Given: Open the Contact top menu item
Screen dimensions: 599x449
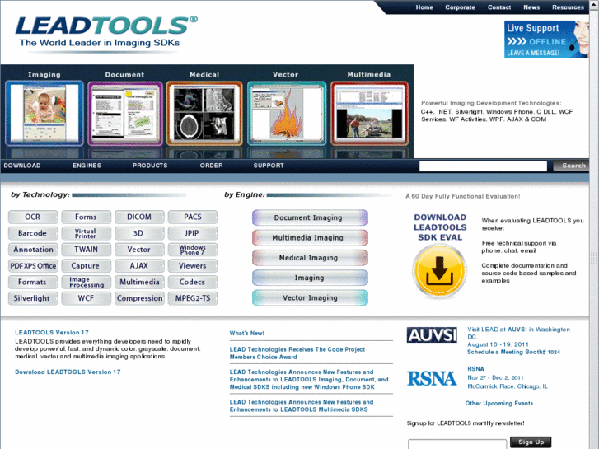Looking at the screenshot, I should [499, 7].
